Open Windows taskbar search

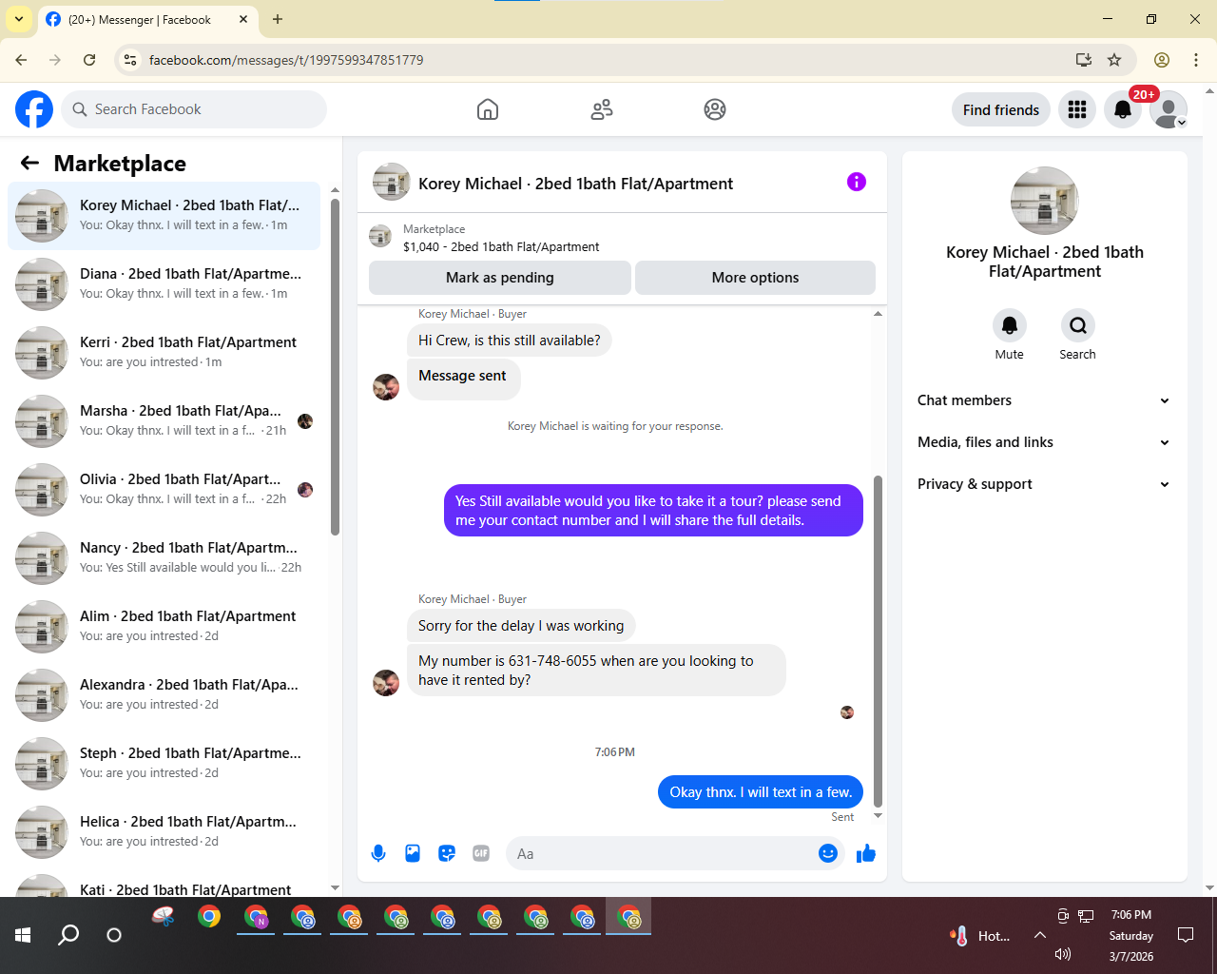tap(68, 935)
